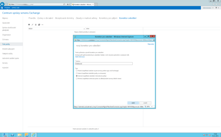Screen dimensions: 221x137
Task: Click the lock icon in dialog address bar
Action: point(154,40)
